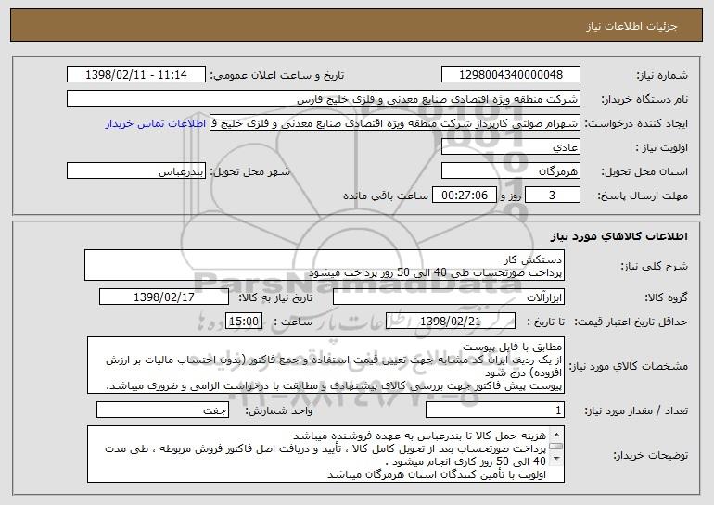The height and width of the screenshot is (505, 714).
Task: Click the delivery province field هرمزگان
Action: [x=510, y=171]
